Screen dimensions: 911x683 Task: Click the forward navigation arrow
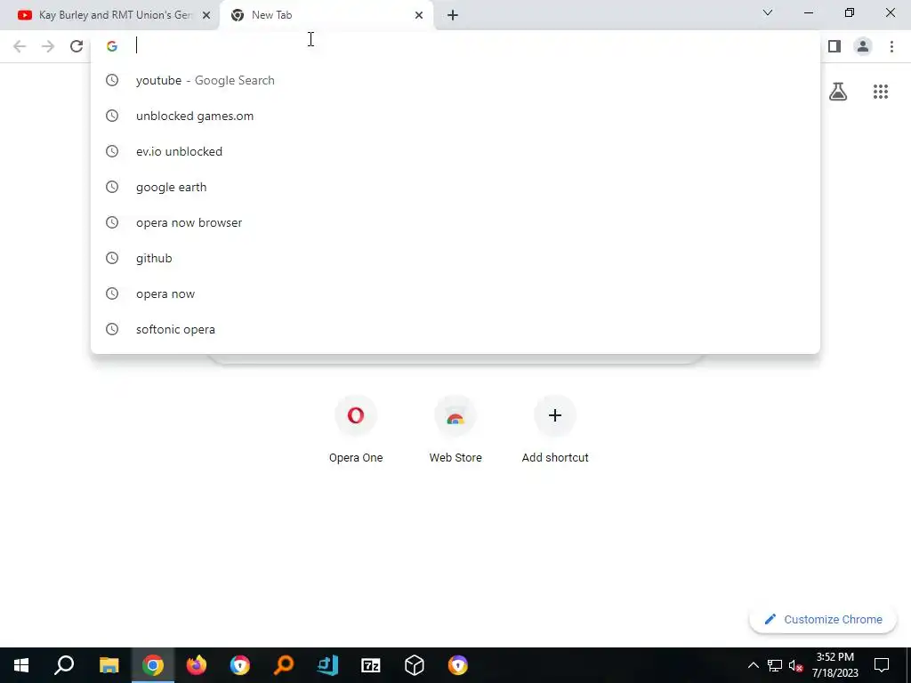(48, 46)
